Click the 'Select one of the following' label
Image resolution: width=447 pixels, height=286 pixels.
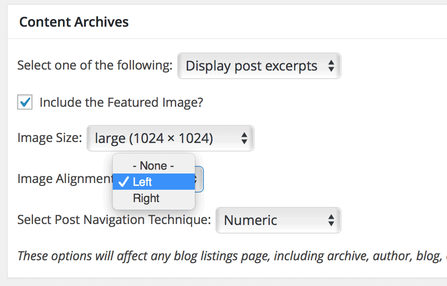point(94,65)
